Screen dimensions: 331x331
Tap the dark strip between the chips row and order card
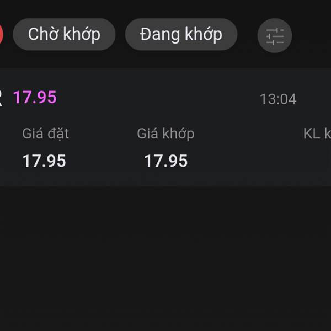pyautogui.click(x=165, y=61)
